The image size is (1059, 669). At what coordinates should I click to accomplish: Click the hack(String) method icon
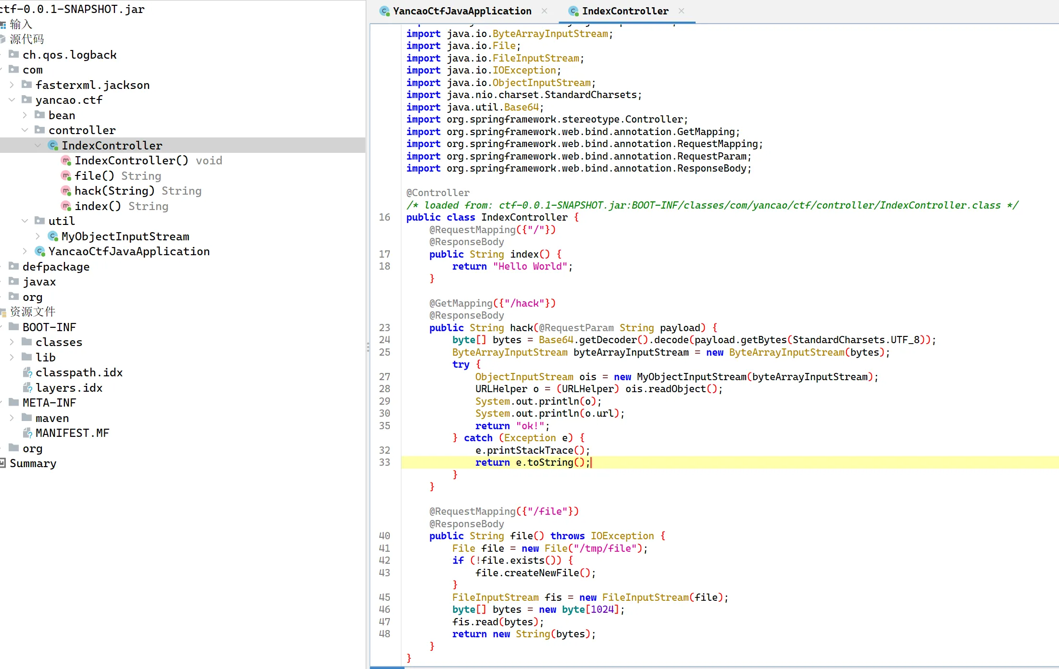click(x=66, y=191)
